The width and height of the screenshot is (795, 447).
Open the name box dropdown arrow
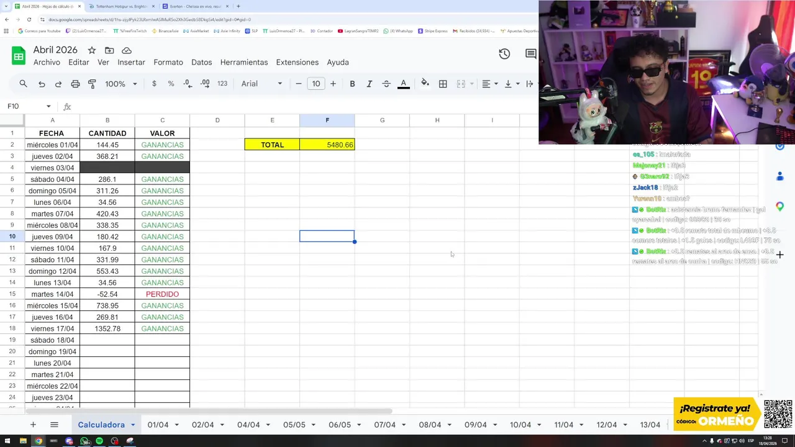click(x=48, y=107)
